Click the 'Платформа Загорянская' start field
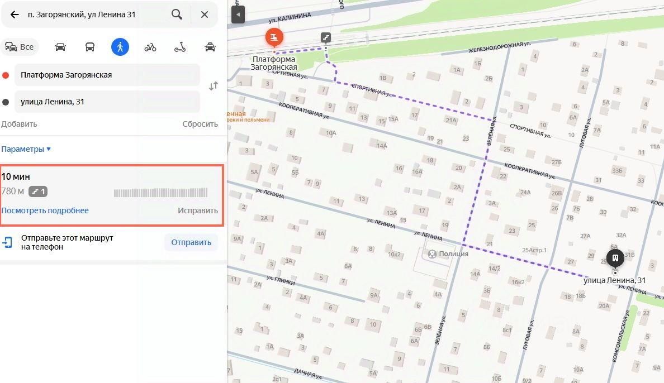The height and width of the screenshot is (383, 664). pos(107,75)
